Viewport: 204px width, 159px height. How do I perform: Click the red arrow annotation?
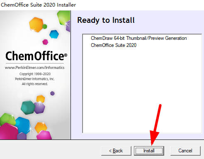(156, 125)
